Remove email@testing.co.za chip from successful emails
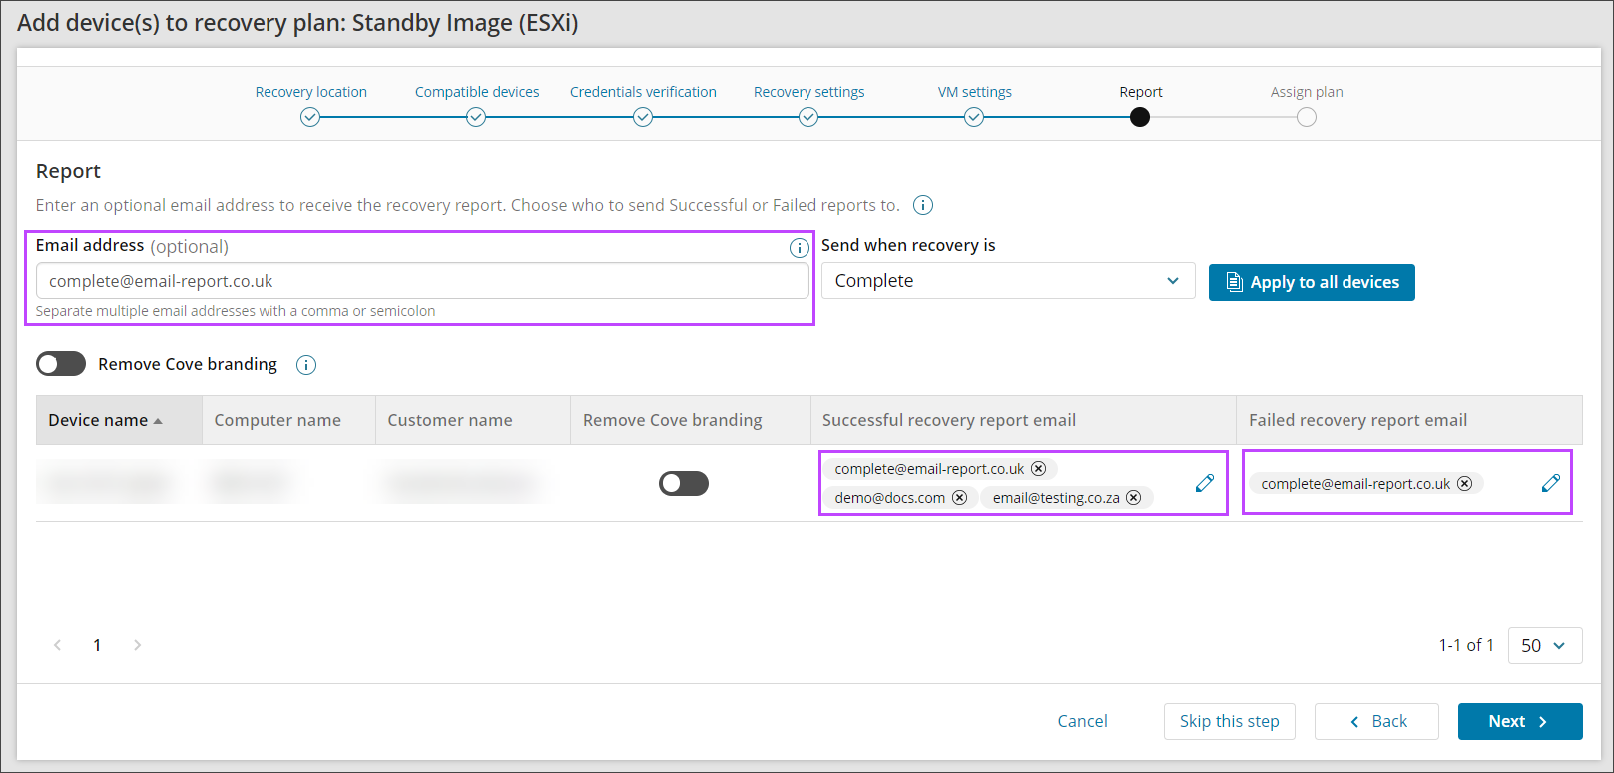 click(1134, 498)
